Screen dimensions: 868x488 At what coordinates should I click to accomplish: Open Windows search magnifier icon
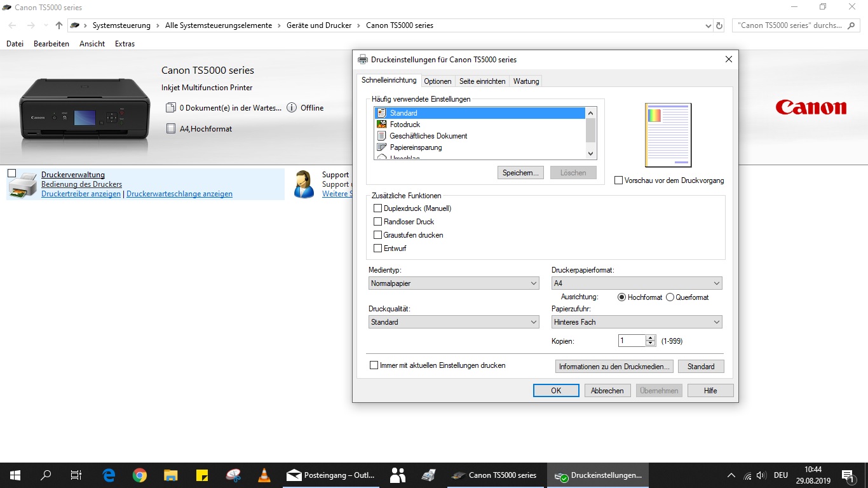click(46, 475)
